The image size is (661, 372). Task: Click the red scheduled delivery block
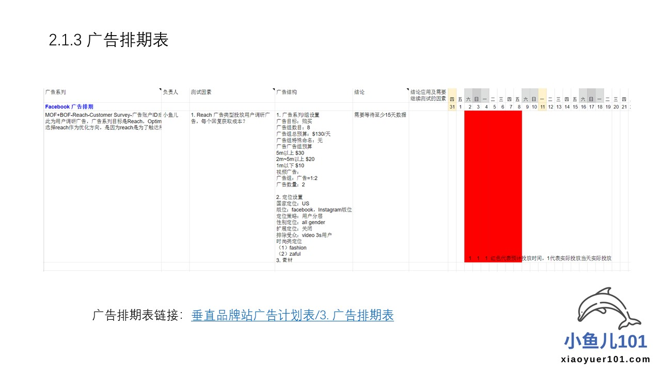pyautogui.click(x=493, y=181)
